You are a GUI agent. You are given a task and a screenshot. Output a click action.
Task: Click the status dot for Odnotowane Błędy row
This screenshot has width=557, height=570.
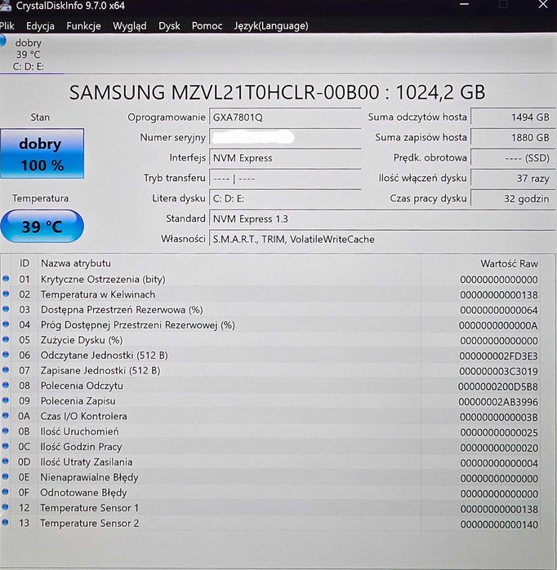pos(6,492)
